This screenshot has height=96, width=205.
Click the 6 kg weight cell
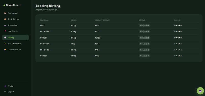click(x=72, y=44)
